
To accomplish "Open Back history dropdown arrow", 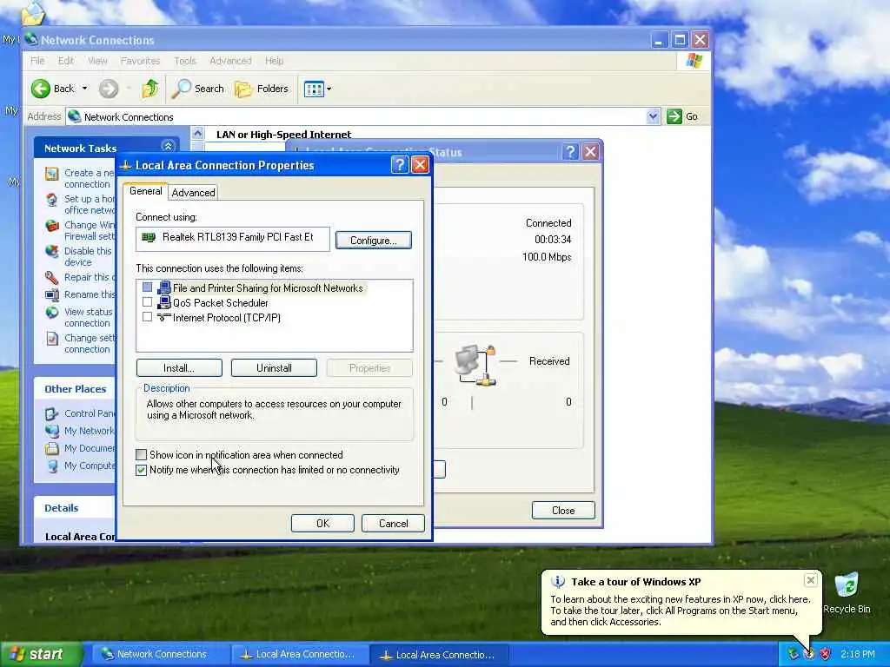I will (84, 89).
